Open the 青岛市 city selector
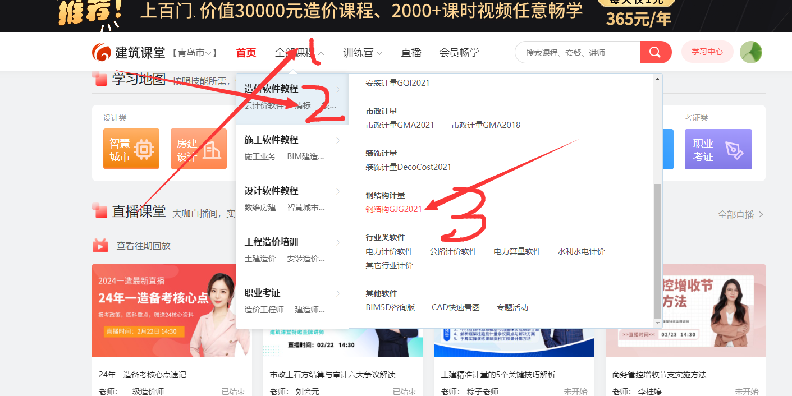The height and width of the screenshot is (396, 792). coord(195,53)
